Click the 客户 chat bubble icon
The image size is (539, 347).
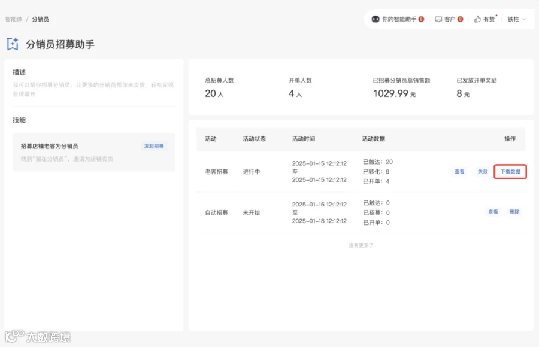point(438,19)
